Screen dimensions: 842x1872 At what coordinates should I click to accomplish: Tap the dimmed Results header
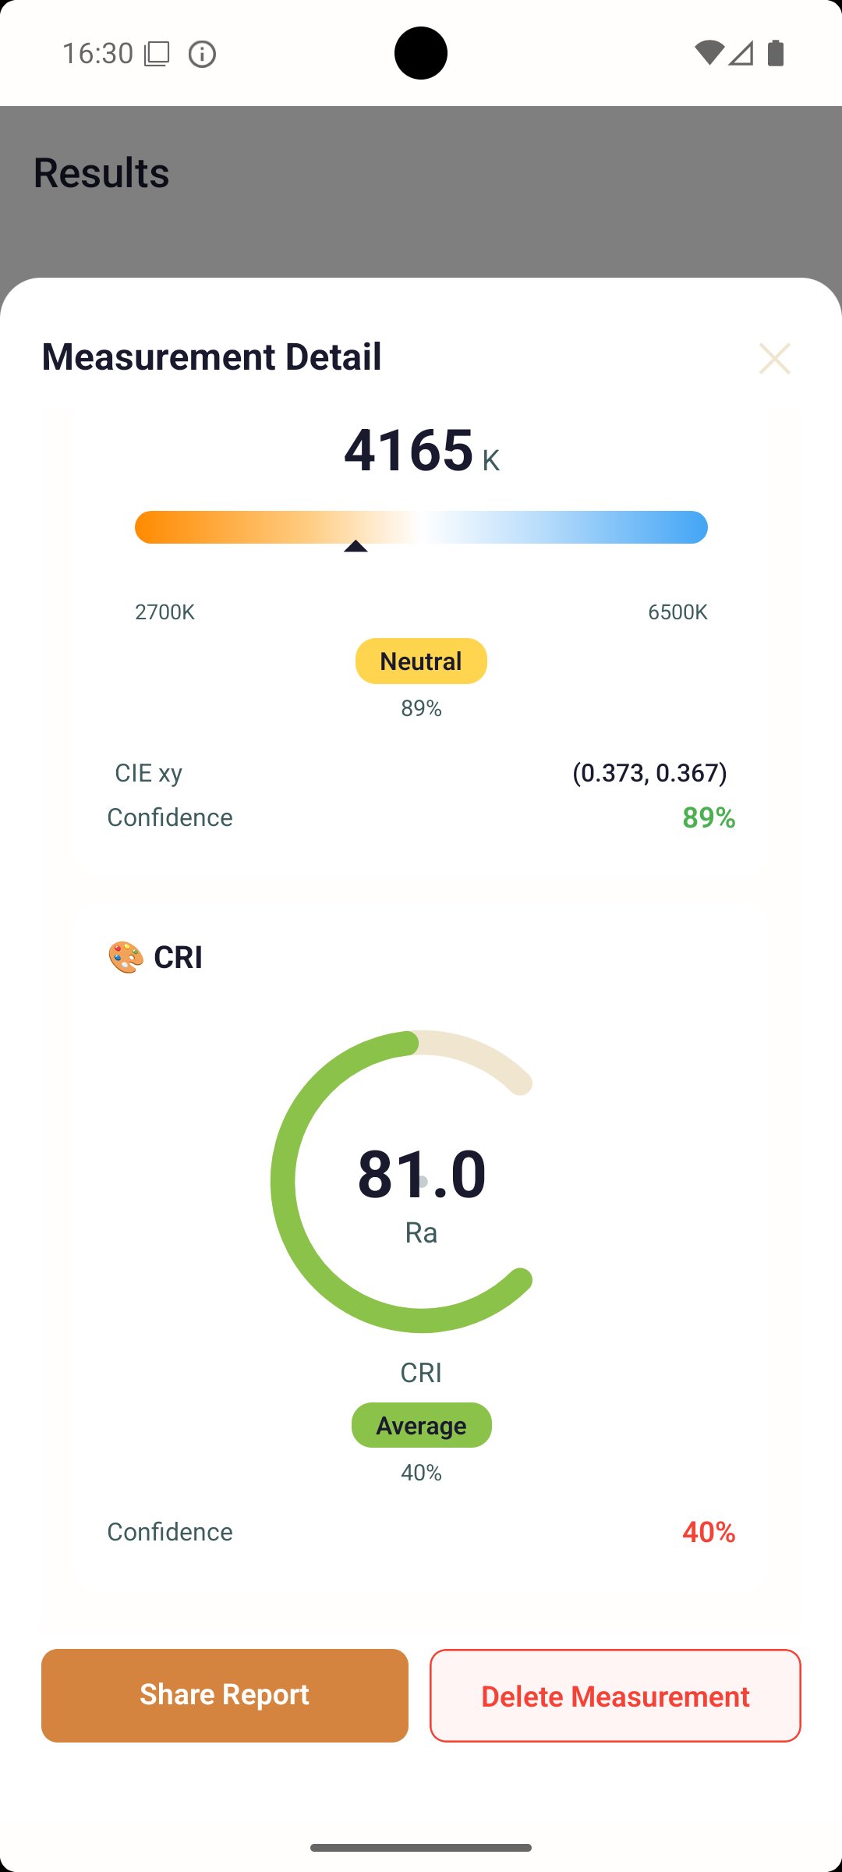101,172
